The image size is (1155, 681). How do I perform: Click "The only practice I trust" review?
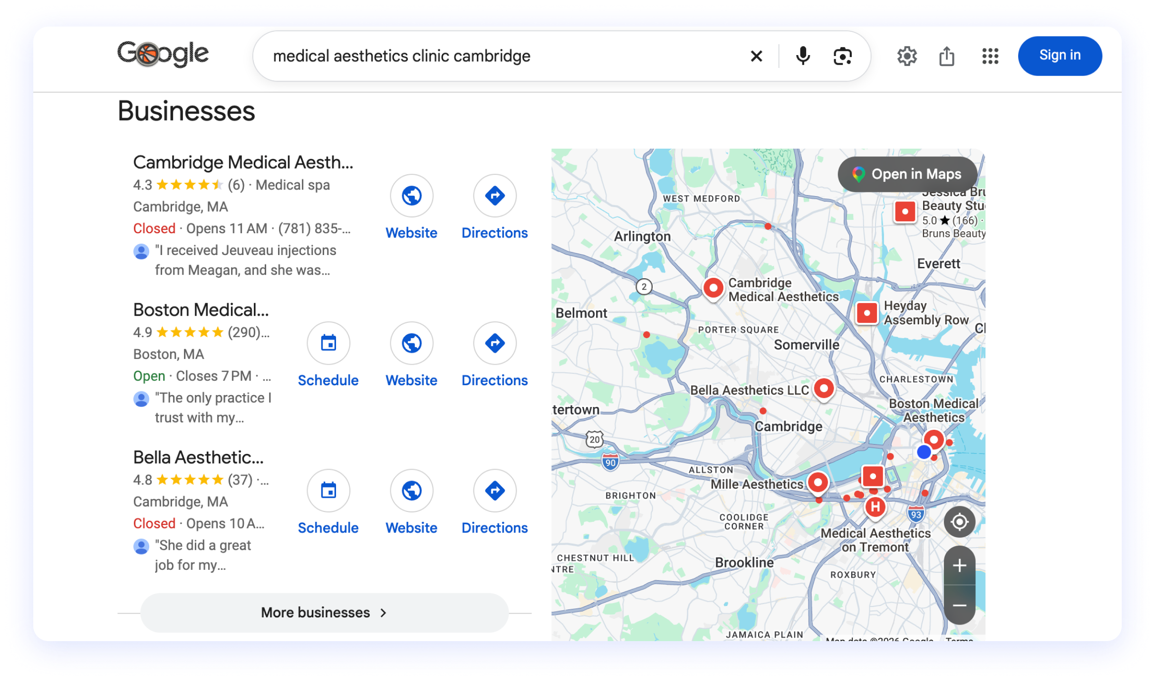tap(212, 407)
